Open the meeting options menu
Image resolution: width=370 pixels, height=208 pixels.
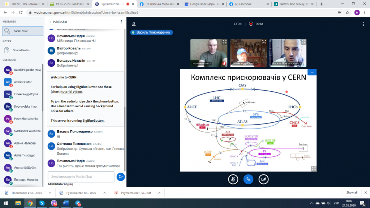coord(363,24)
